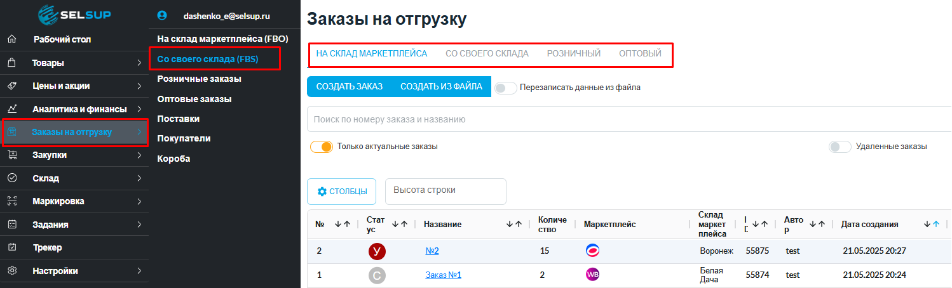Expand the Склад menu chevron

click(x=139, y=178)
